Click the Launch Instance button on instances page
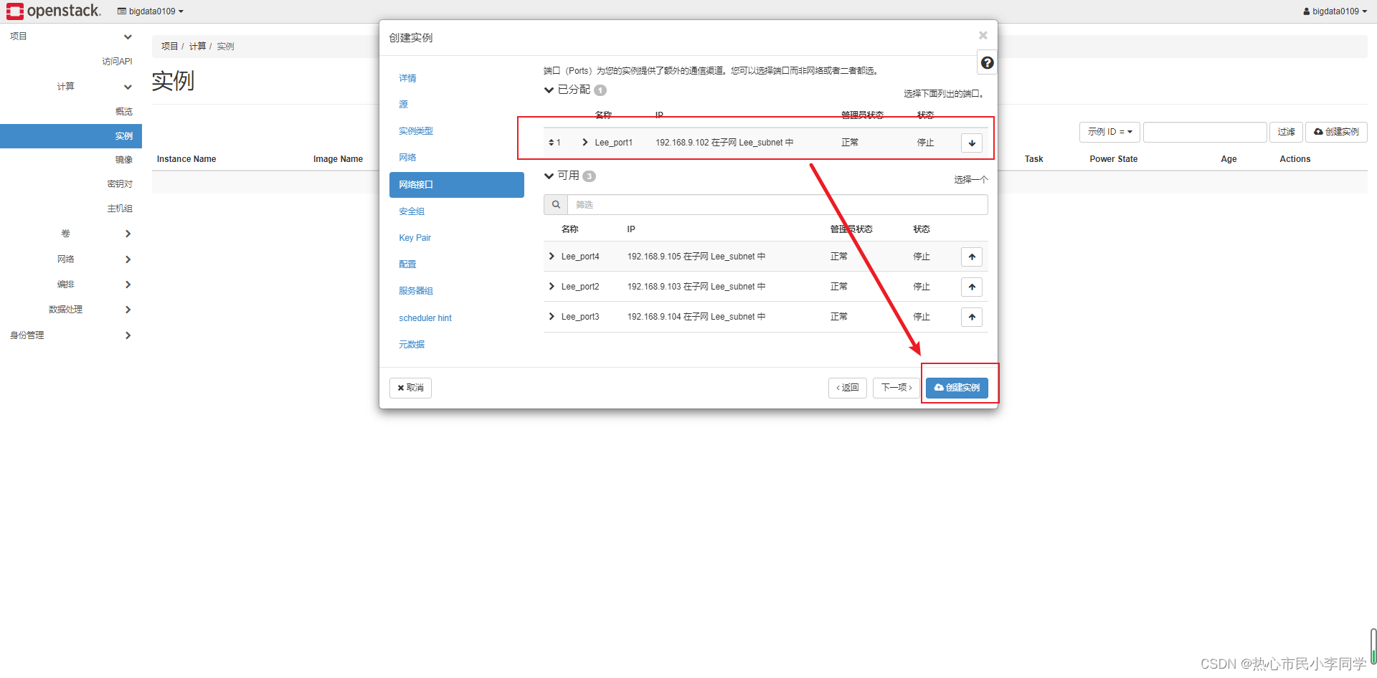 click(x=1336, y=132)
